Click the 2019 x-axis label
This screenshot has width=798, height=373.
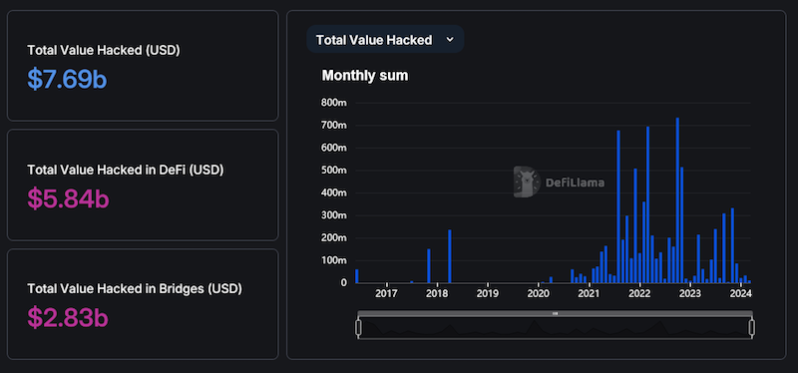[x=488, y=293]
